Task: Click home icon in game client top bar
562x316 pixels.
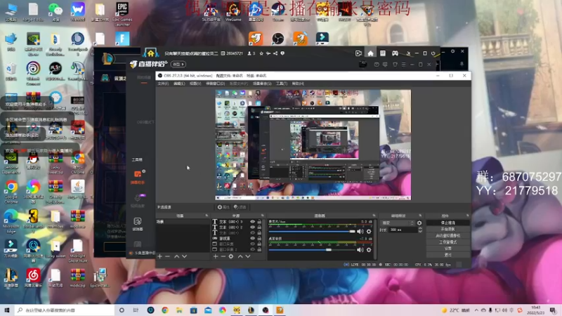Action: [370, 53]
